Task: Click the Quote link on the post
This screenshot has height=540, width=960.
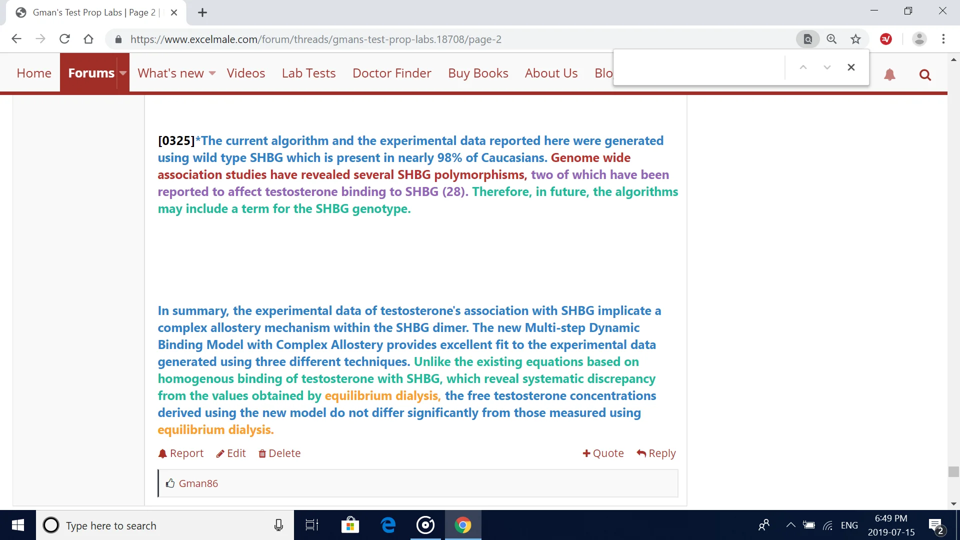Action: 603,453
